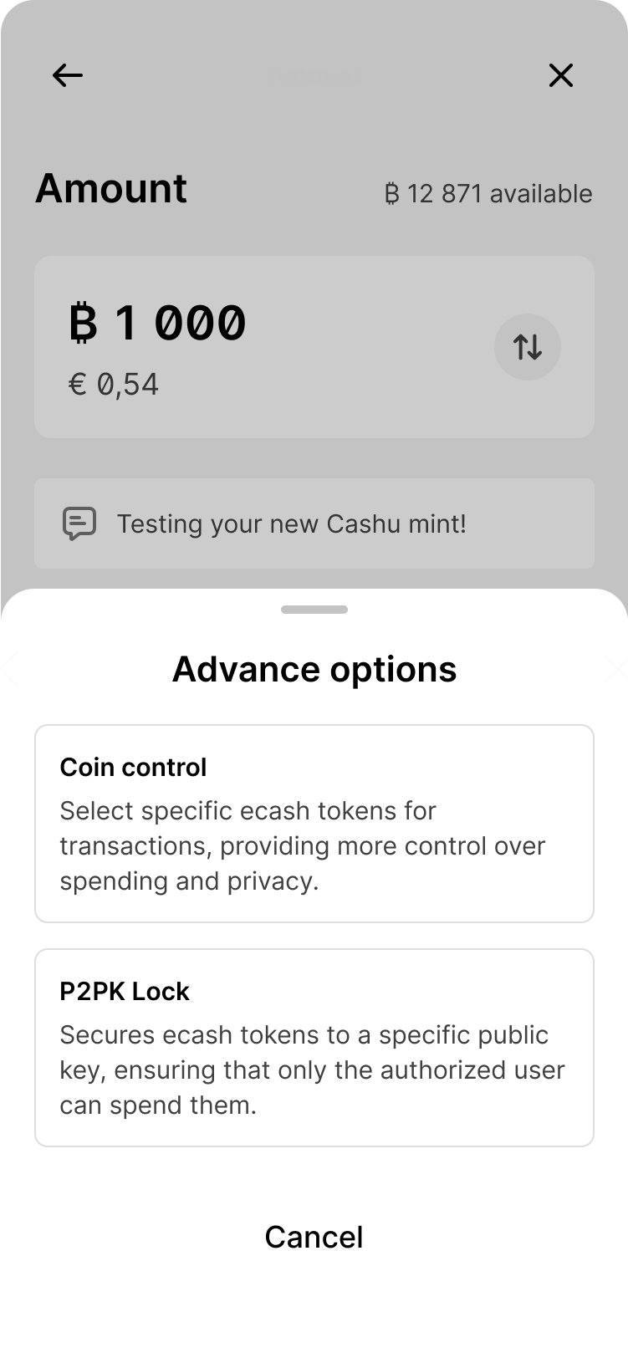Click the Coin control description text
628x1358 pixels.
tap(302, 845)
